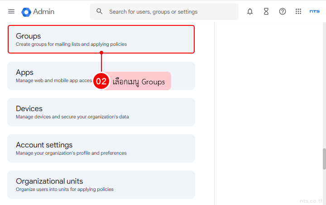Open Organizational units
This screenshot has width=326, height=205.
pyautogui.click(x=101, y=185)
